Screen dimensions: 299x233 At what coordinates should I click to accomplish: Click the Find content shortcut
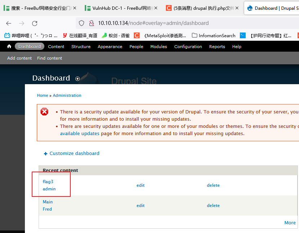49,58
